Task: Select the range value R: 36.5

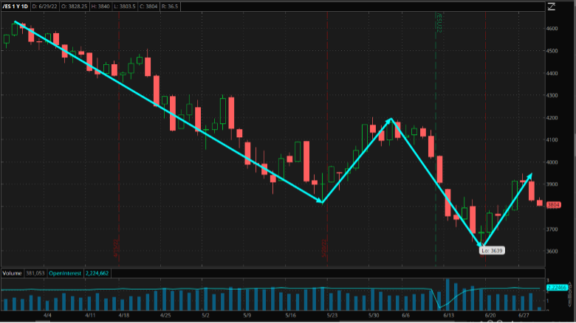Action: pos(170,7)
